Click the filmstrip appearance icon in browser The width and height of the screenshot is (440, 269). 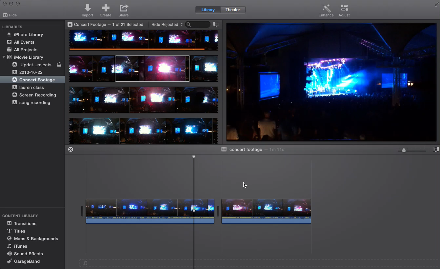click(216, 24)
